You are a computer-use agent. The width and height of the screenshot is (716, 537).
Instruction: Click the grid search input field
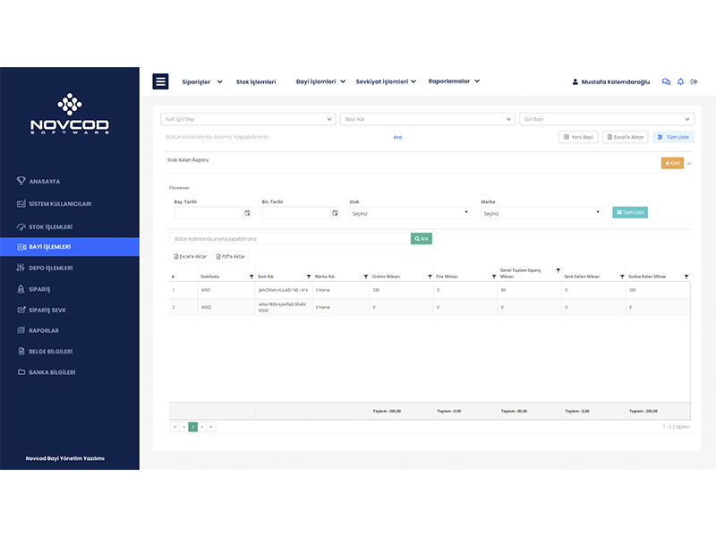coord(289,239)
